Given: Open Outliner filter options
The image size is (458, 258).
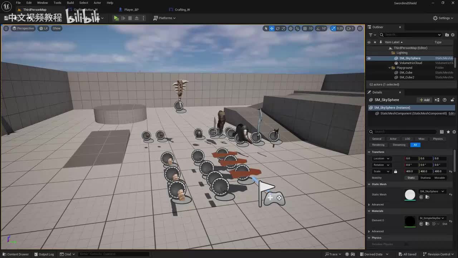Looking at the screenshot, I should click(372, 35).
